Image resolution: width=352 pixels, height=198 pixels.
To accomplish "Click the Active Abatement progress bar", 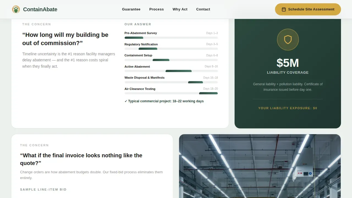I will pos(171,71).
